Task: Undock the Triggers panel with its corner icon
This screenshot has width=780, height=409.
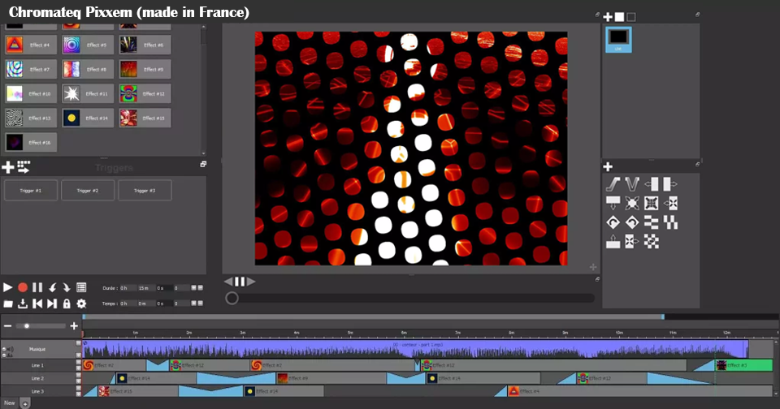Action: click(203, 165)
